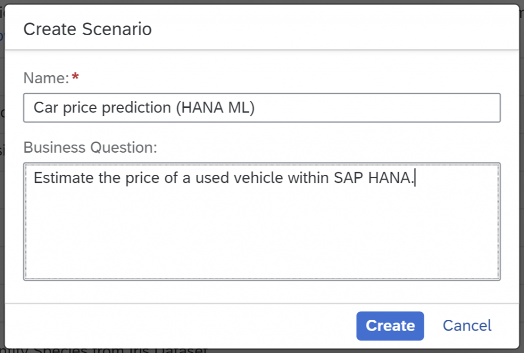Place cursor on '(HANA ML)' in Name field
Image resolution: width=524 pixels, height=353 pixels.
point(215,108)
